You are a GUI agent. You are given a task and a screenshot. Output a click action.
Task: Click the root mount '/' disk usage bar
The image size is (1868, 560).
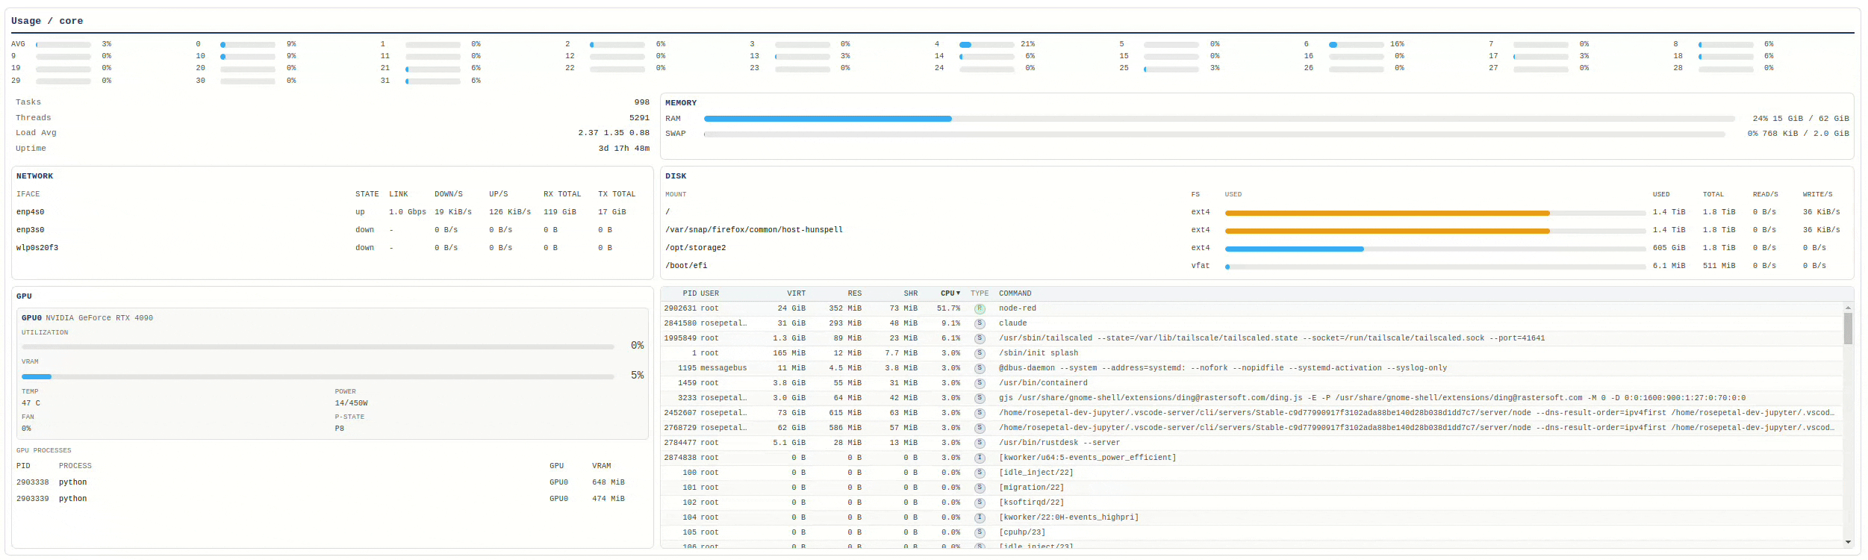pyautogui.click(x=1435, y=213)
